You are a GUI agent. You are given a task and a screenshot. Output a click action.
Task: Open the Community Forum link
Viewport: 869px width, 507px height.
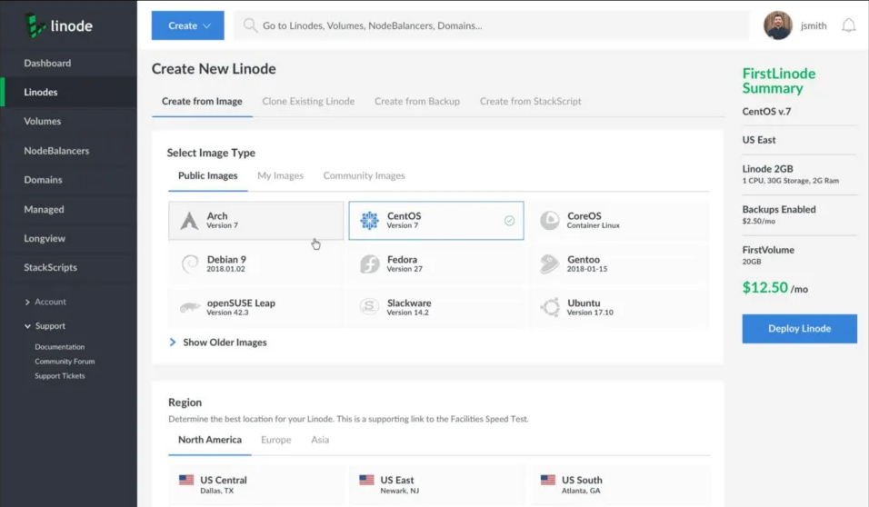point(65,362)
